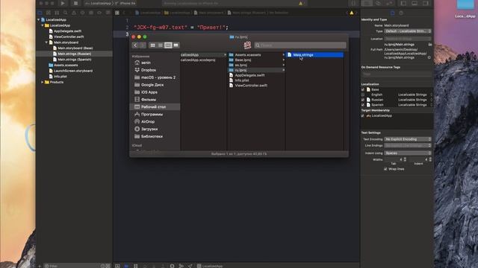Toggle the debug area visibility button

[415, 3]
